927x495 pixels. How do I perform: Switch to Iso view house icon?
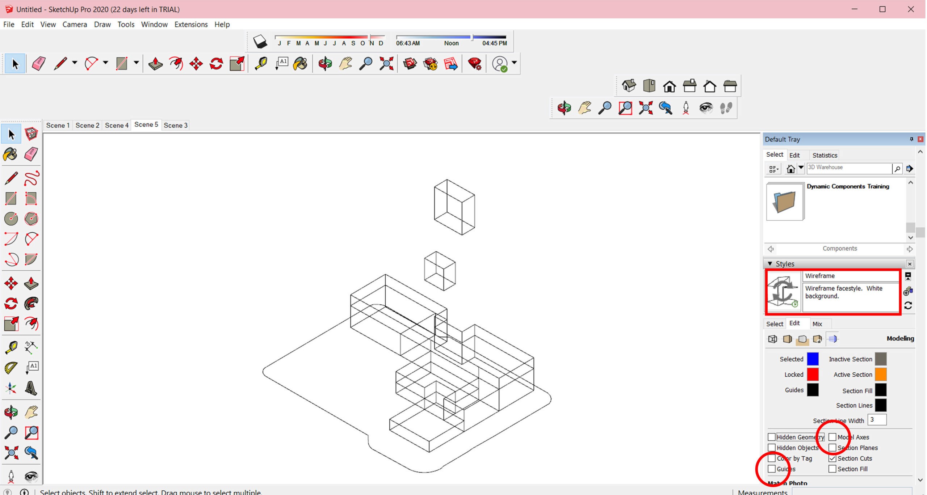629,86
